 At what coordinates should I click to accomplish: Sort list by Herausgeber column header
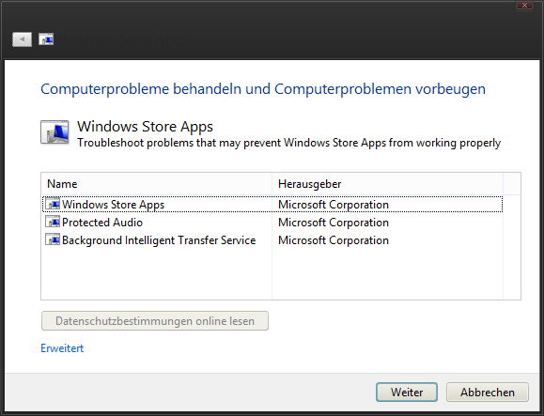pos(387,184)
